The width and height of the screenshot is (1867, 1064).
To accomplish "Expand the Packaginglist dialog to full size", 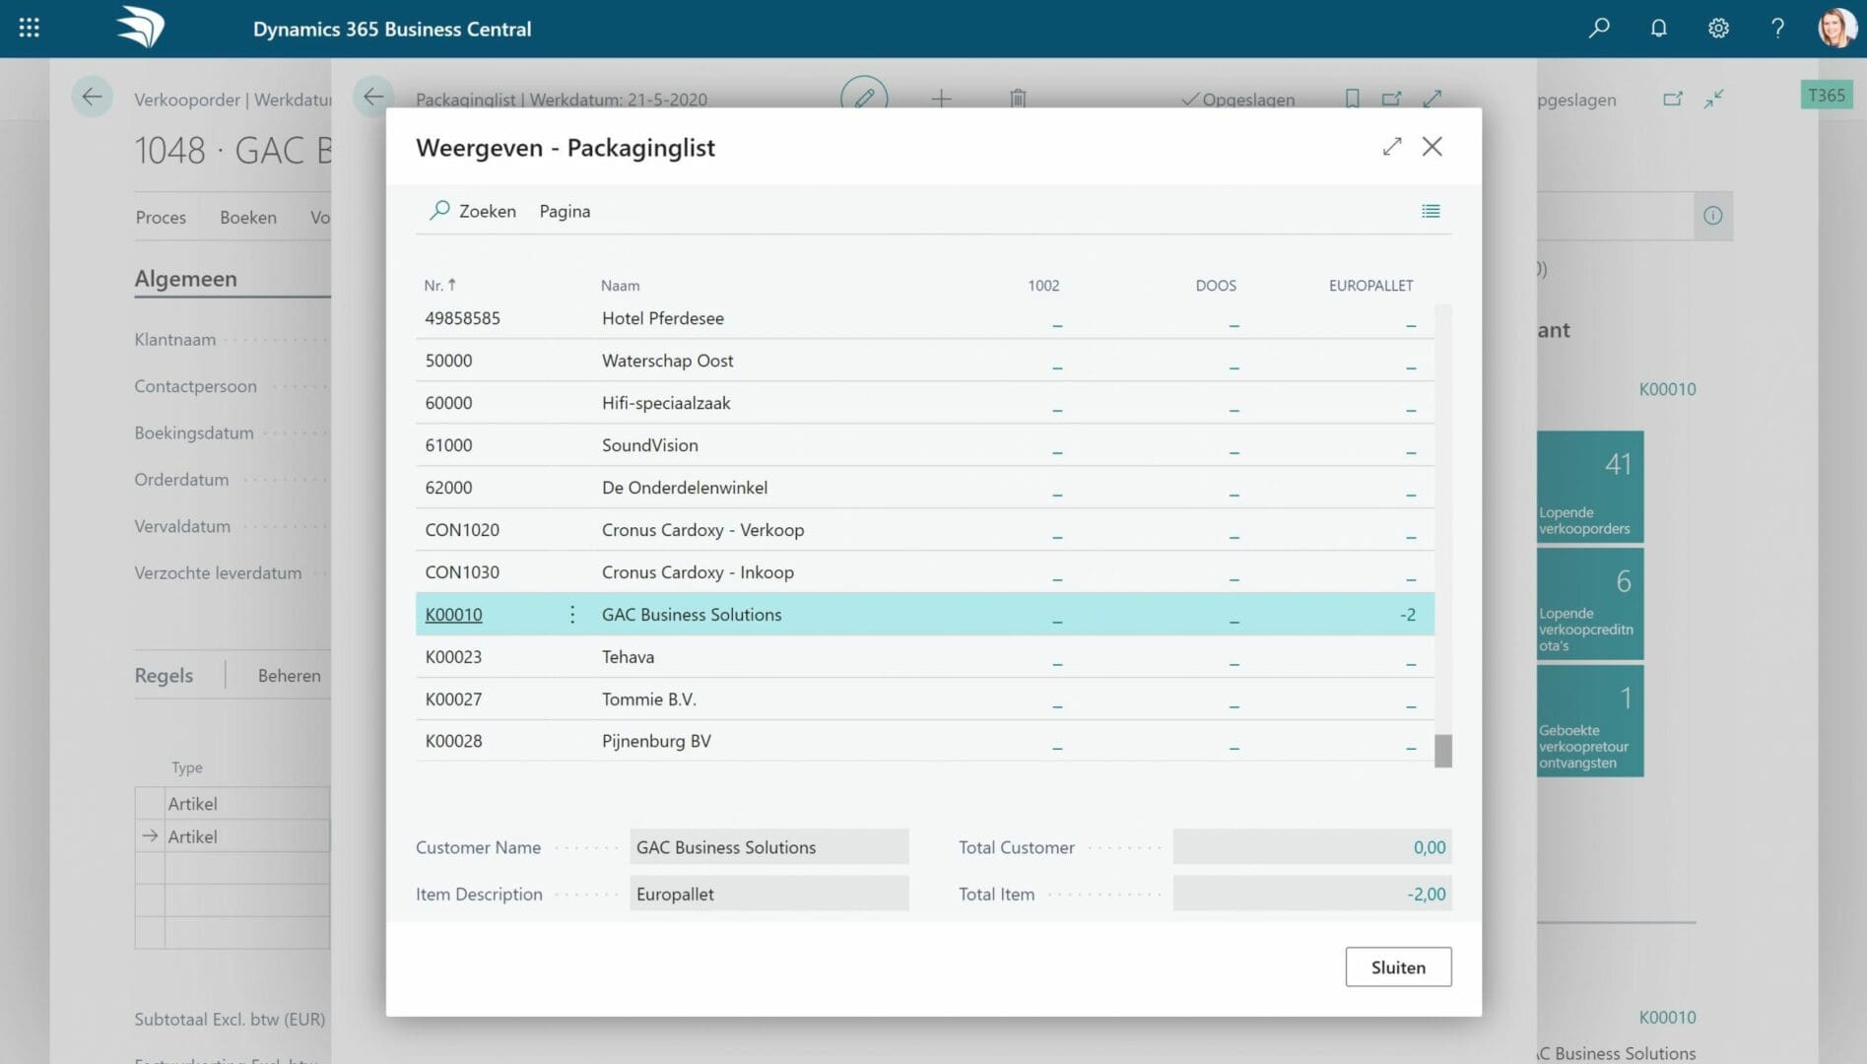I will tap(1391, 147).
